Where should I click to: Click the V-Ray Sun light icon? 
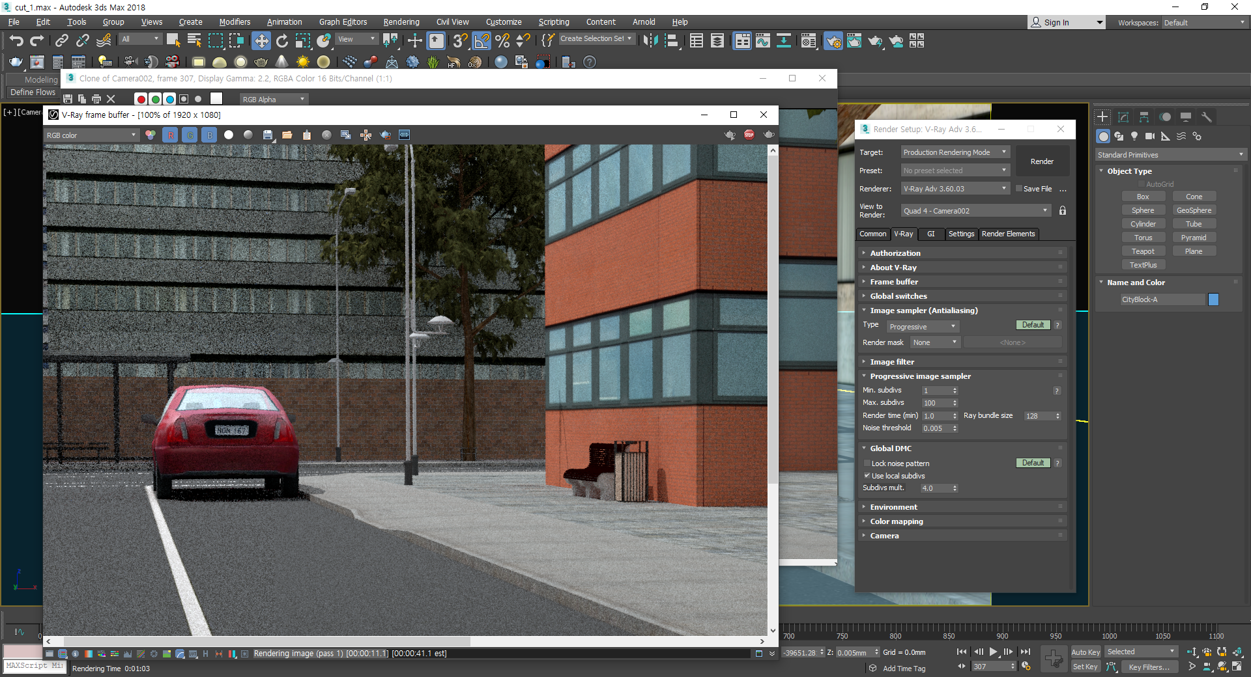pyautogui.click(x=303, y=62)
